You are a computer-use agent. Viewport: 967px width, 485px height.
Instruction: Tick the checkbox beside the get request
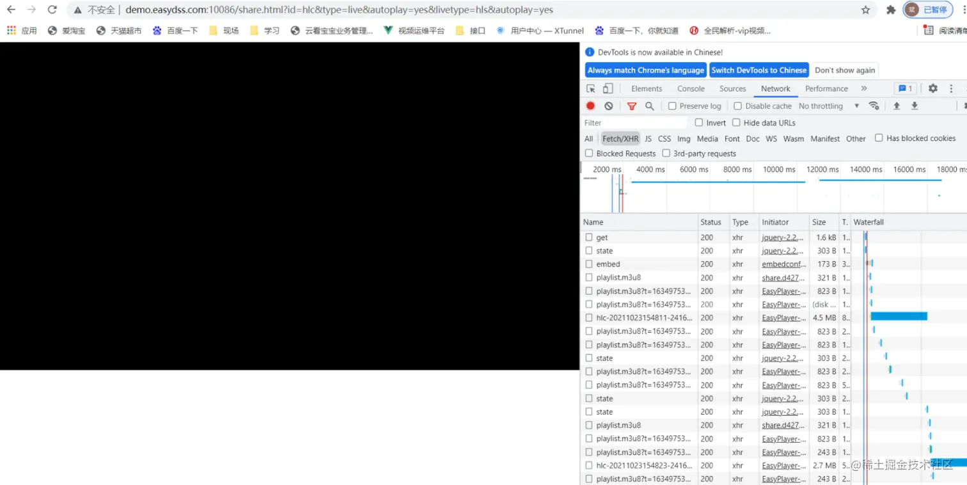click(589, 237)
